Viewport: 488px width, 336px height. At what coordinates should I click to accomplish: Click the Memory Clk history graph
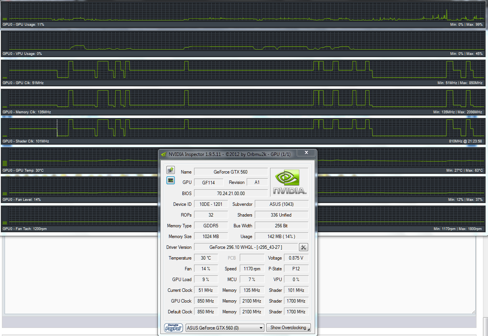click(x=247, y=99)
